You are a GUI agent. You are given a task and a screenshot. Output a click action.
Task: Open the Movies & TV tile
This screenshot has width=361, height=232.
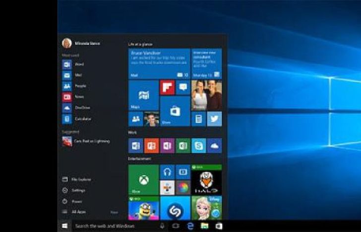(183, 172)
